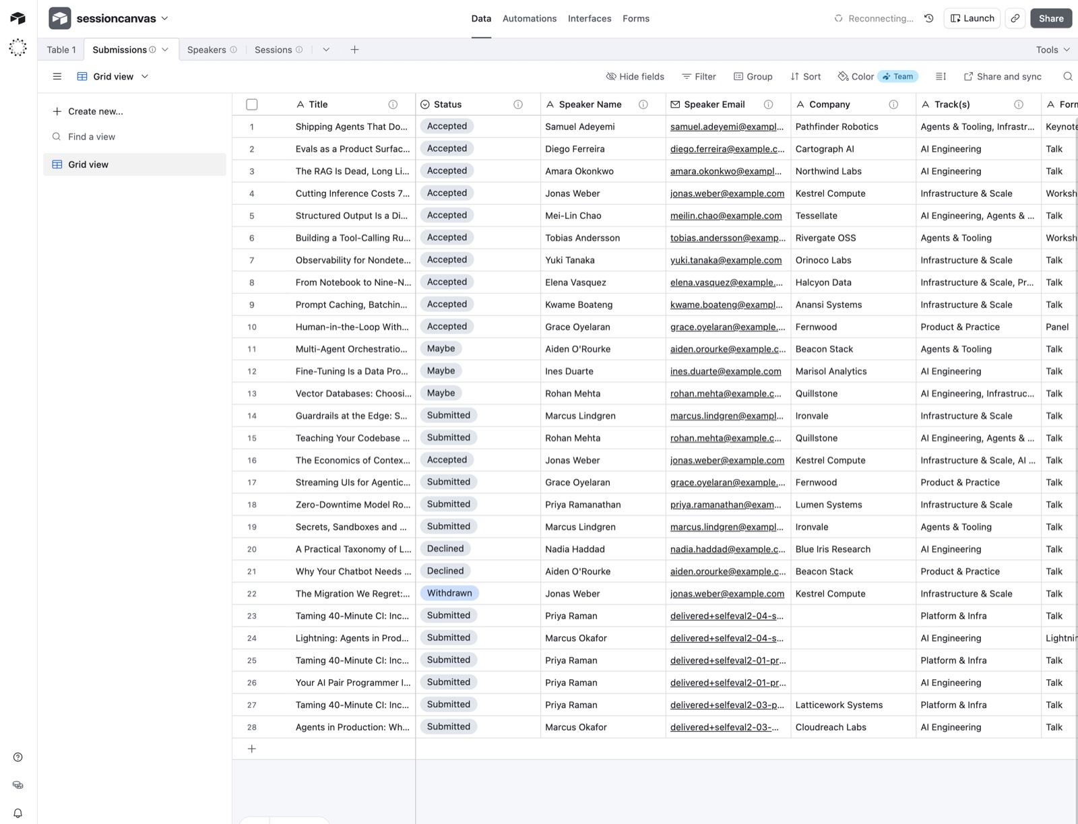Open the notifications bell icon
Screen dimensions: 1078x824
point(18,813)
